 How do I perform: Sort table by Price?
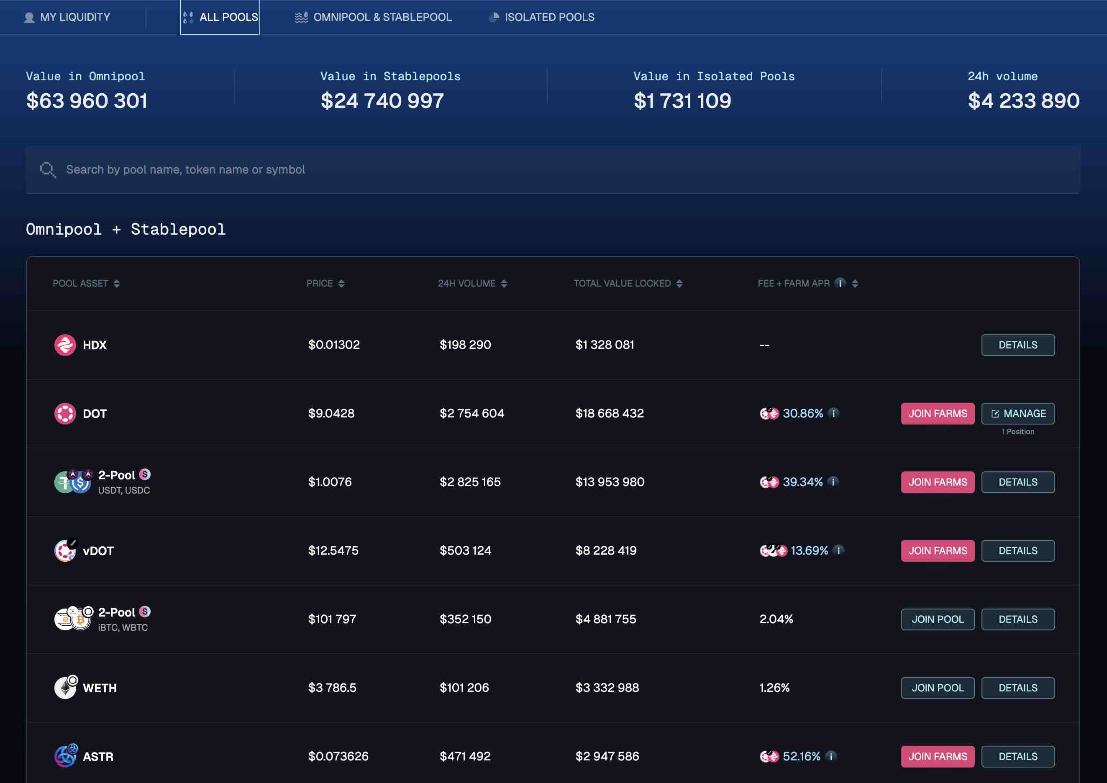[x=325, y=284]
